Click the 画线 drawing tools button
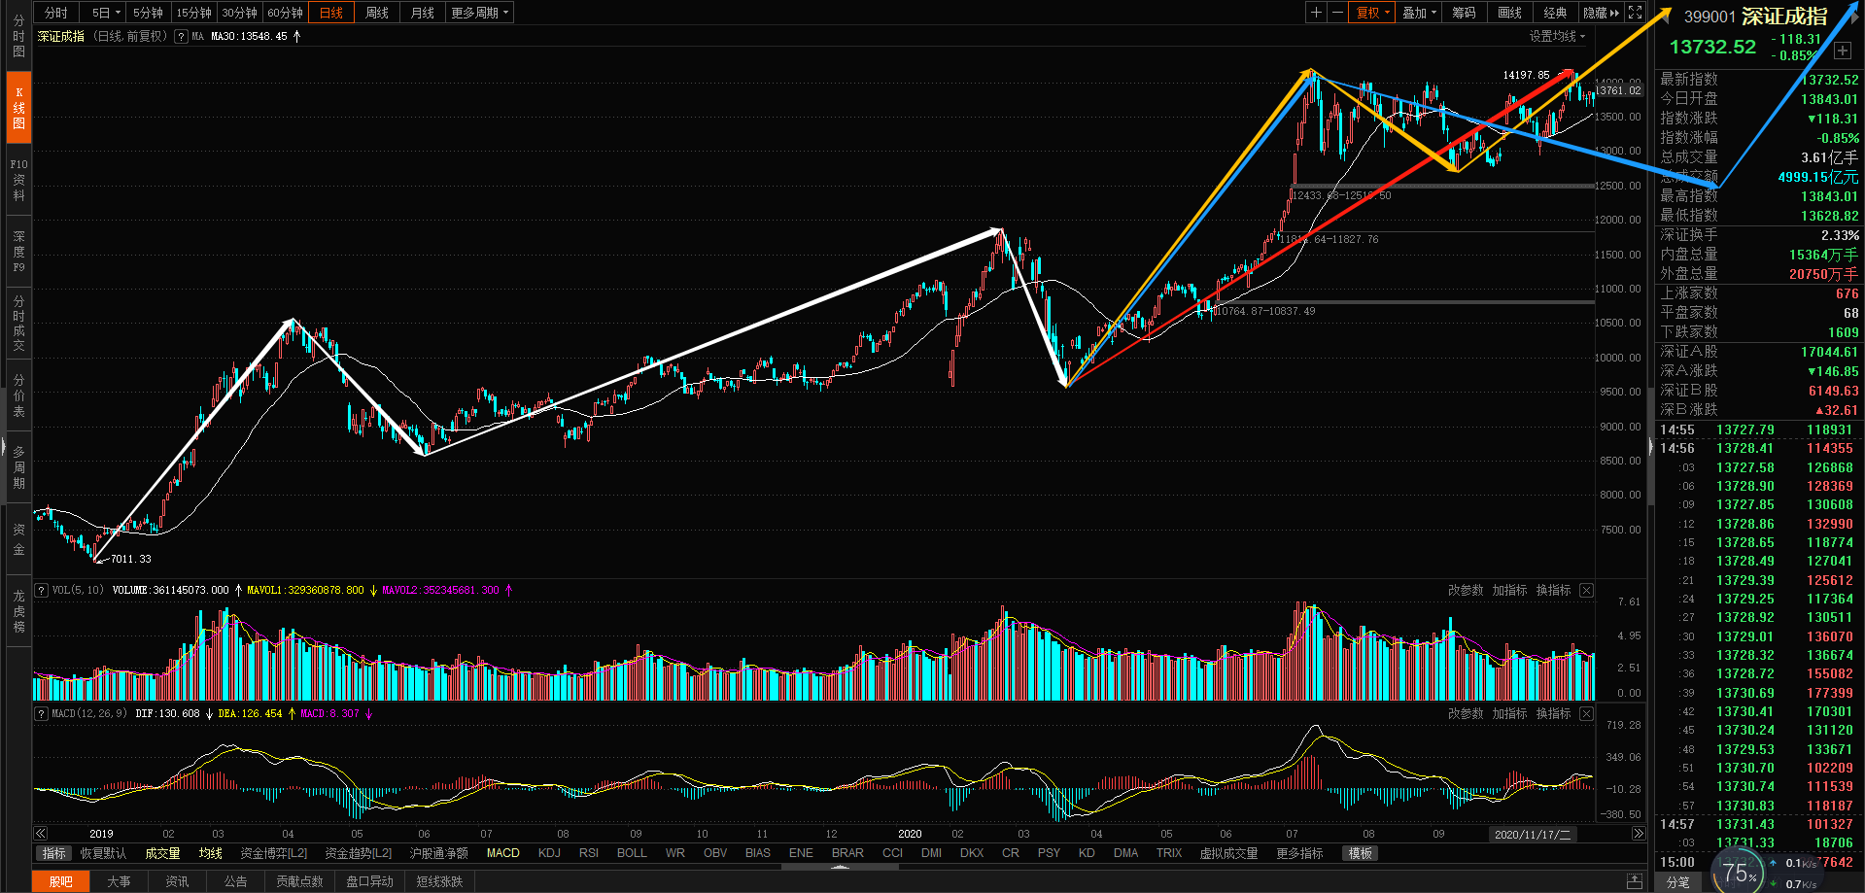1865x893 pixels. point(1510,13)
